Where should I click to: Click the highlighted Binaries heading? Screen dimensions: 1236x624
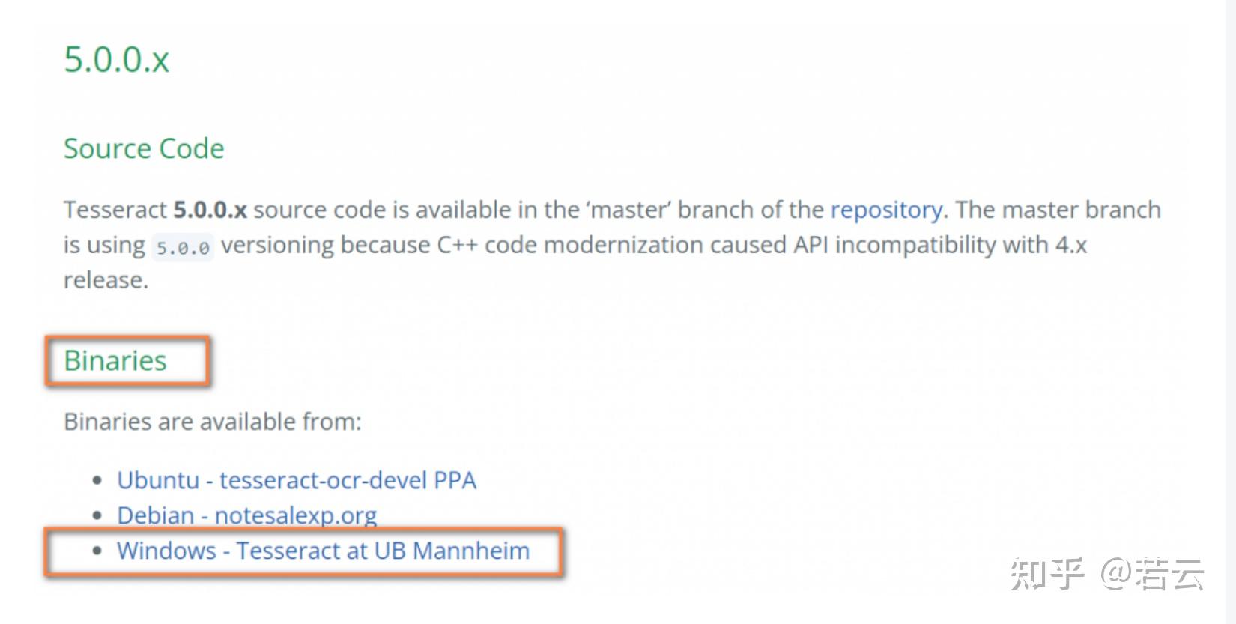(115, 360)
